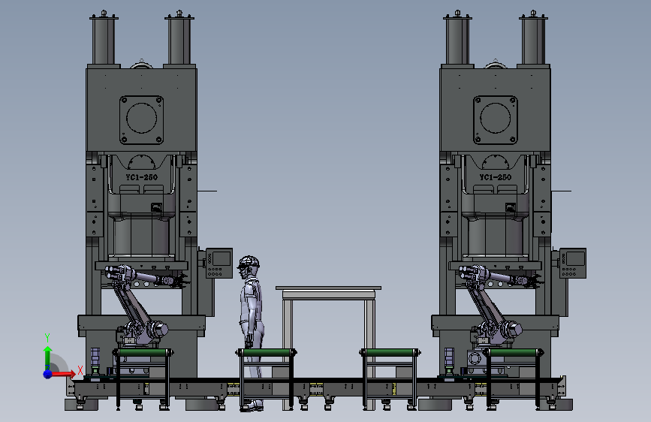This screenshot has width=651, height=422.
Task: Select the worker's safety helmet
Action: [x=249, y=261]
